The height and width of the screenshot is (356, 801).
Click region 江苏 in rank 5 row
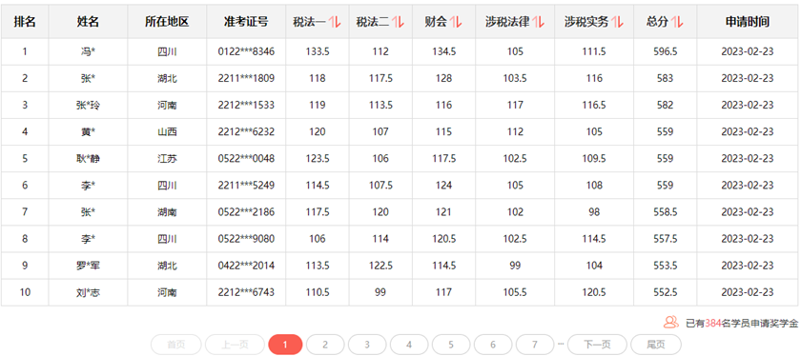(x=167, y=159)
